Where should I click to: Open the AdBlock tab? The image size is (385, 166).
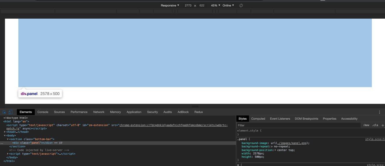coord(183,112)
